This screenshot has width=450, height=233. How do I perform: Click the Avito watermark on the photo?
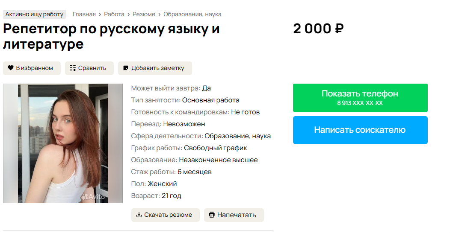click(x=93, y=197)
